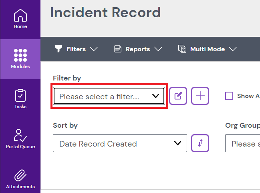Click the edit filter pencil icon
Viewport: 260px width, 193px height.
click(178, 96)
